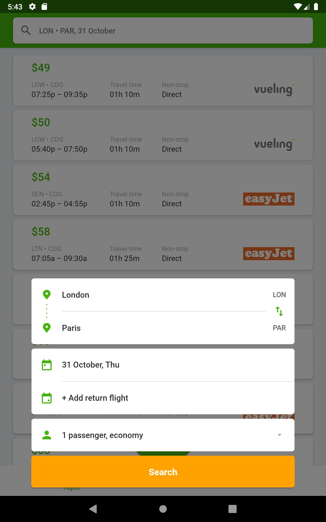Open 1 passenger, economy selector
Screen dimensions: 326x522
[163, 435]
